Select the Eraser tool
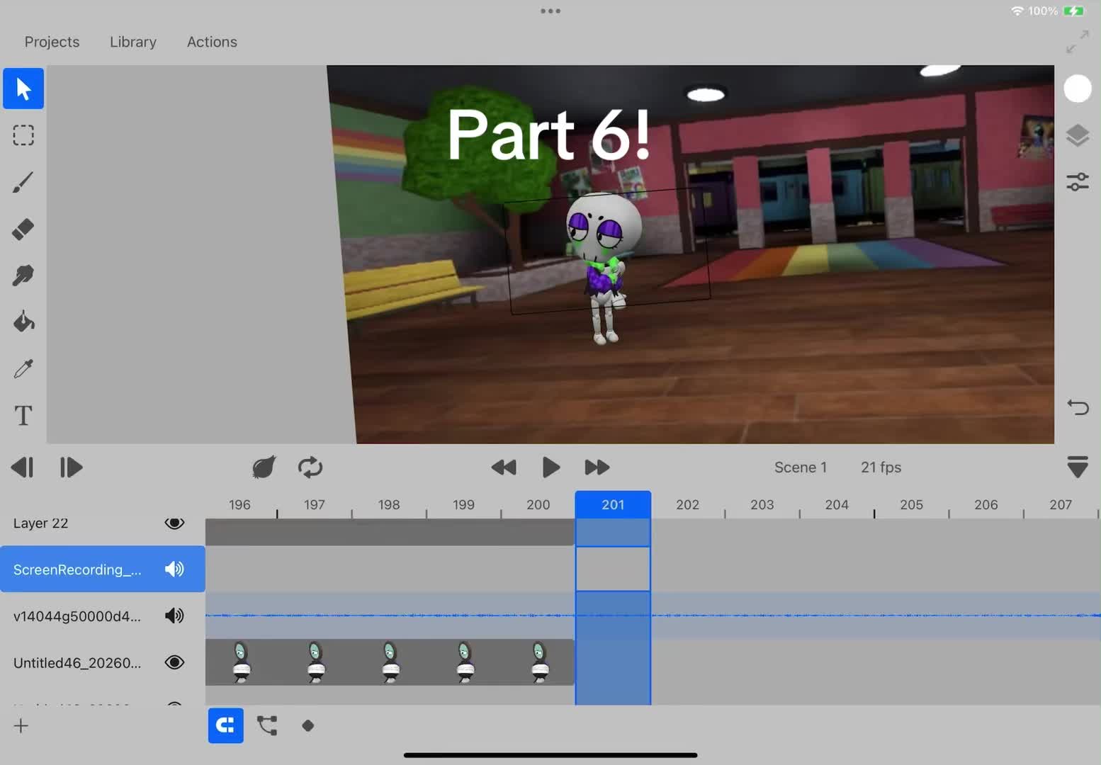This screenshot has height=765, width=1101. tap(23, 229)
